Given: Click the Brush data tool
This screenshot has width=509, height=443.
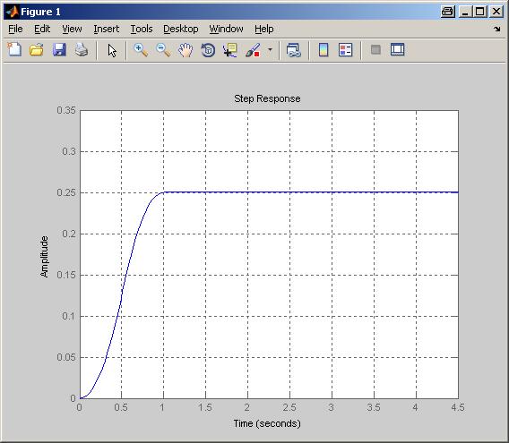Looking at the screenshot, I should [253, 50].
